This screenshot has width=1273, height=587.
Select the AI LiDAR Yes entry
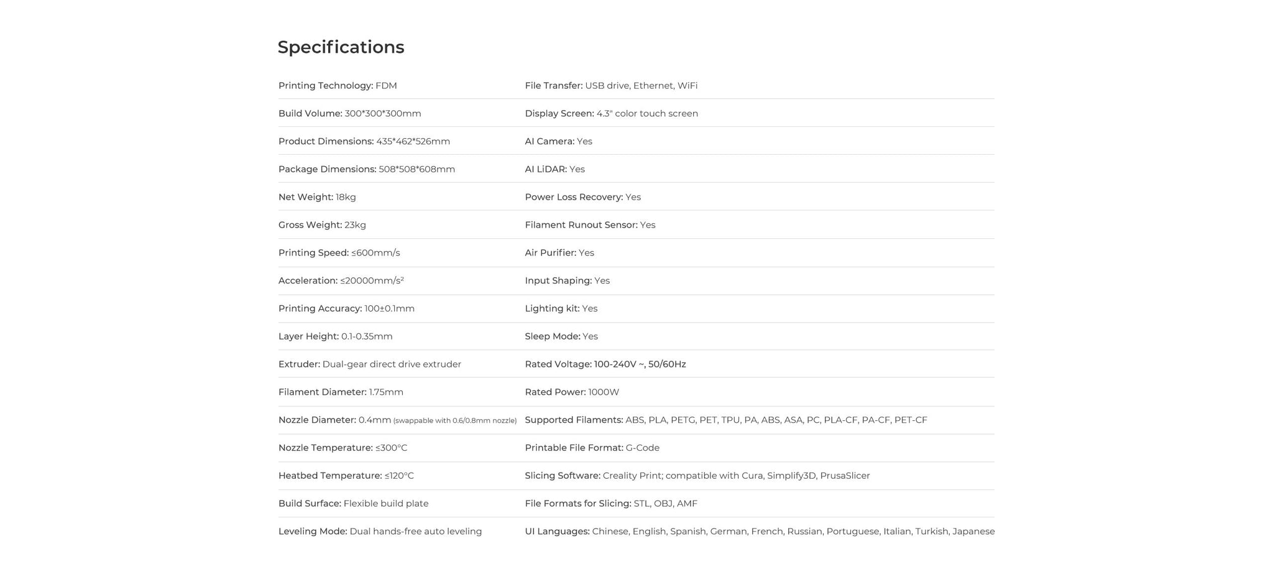coord(554,170)
